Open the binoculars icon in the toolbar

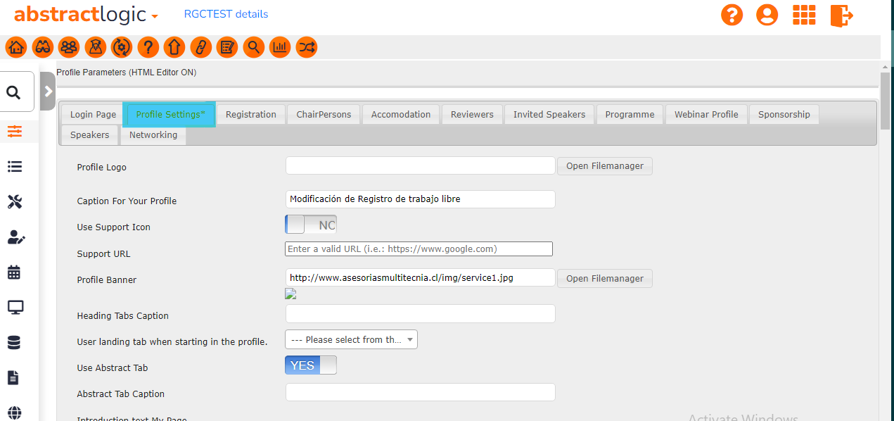click(42, 47)
